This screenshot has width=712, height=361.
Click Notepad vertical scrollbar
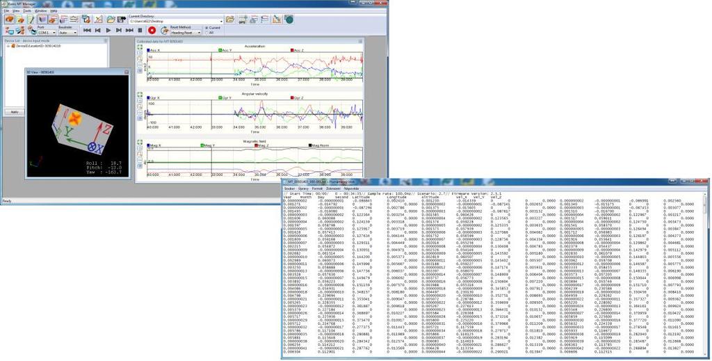(705, 274)
